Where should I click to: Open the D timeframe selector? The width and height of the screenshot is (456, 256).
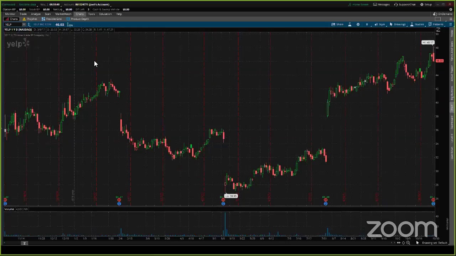tap(367, 25)
